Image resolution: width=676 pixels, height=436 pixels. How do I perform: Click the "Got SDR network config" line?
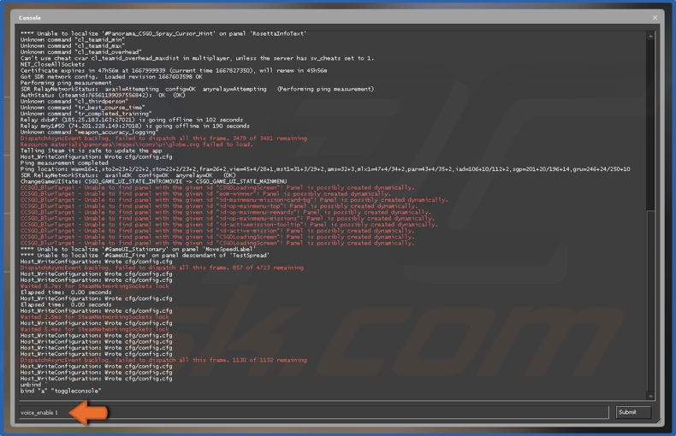pyautogui.click(x=111, y=77)
